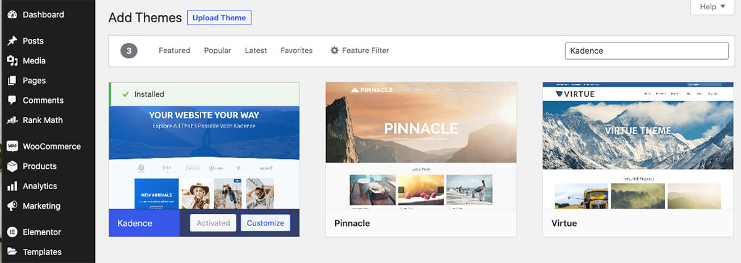Click the Feature Filter gear icon
The image size is (741, 263).
pyautogui.click(x=335, y=51)
